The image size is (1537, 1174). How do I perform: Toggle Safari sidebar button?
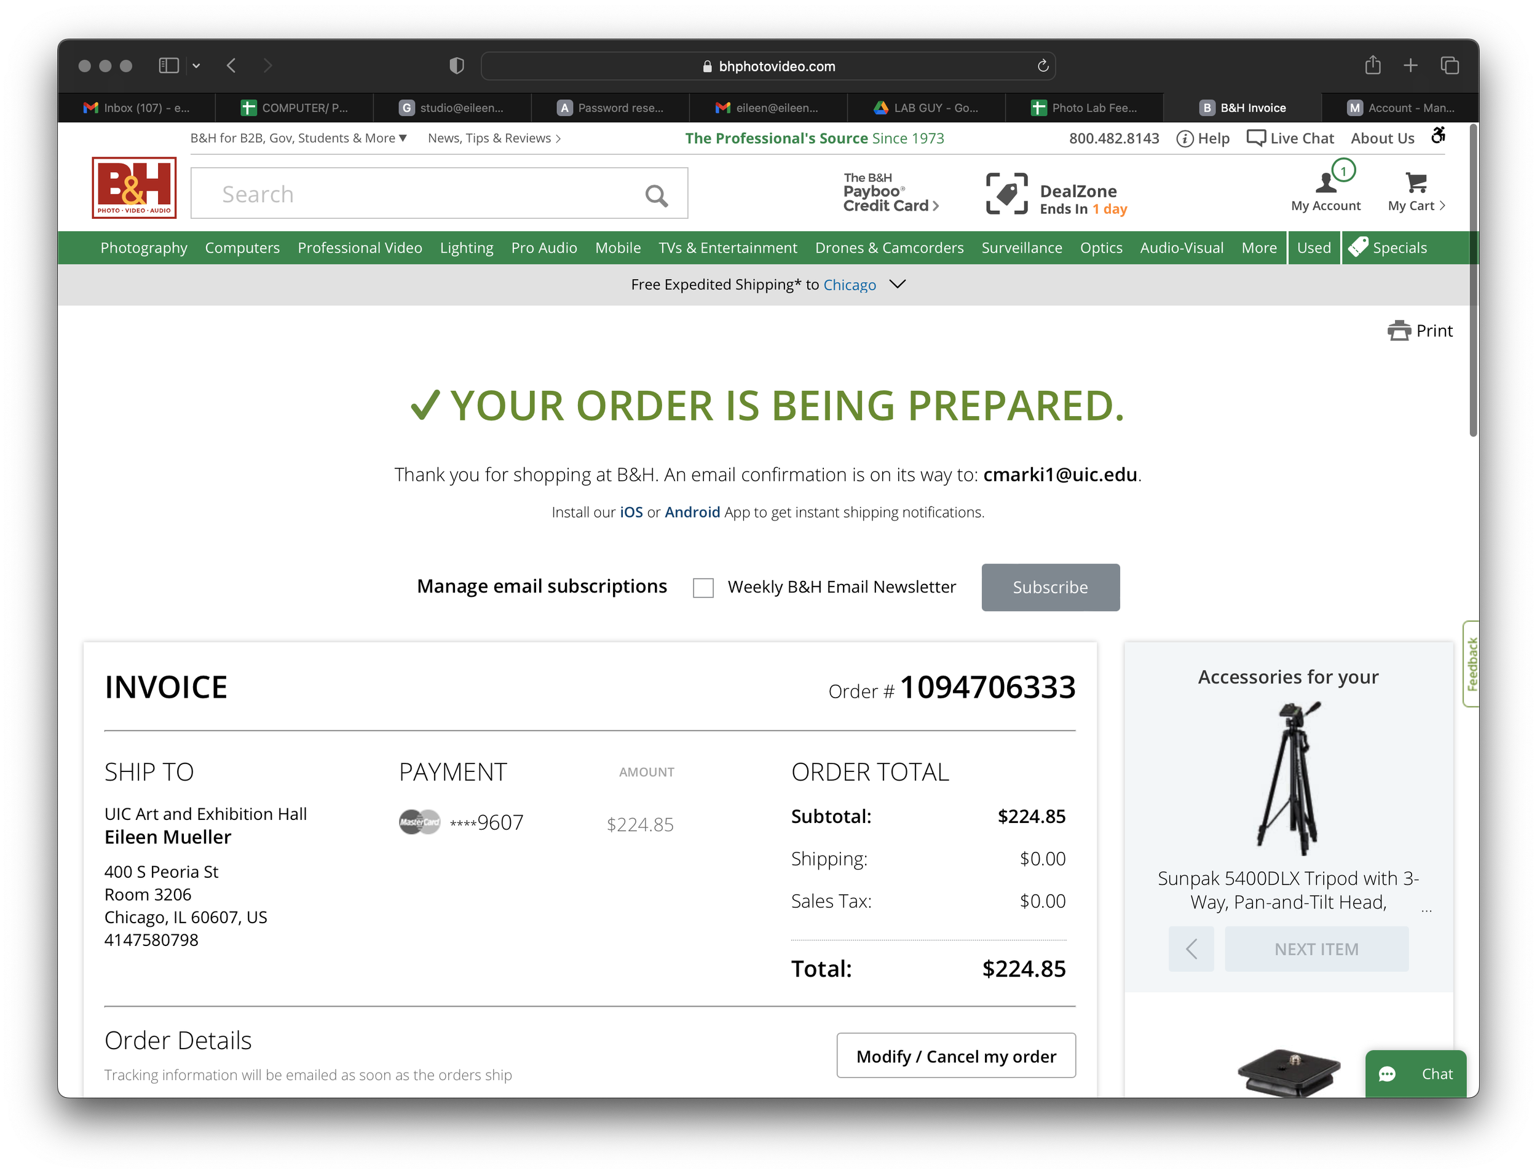point(168,66)
